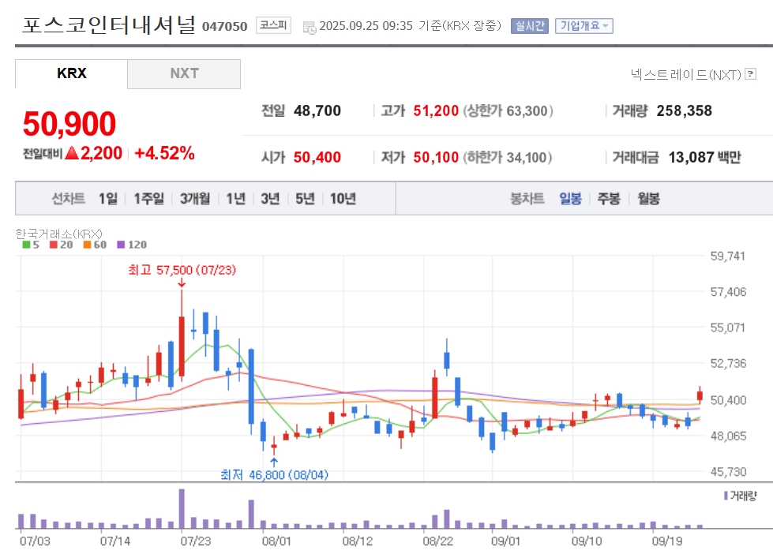Click the 선차트 label

coord(69,199)
